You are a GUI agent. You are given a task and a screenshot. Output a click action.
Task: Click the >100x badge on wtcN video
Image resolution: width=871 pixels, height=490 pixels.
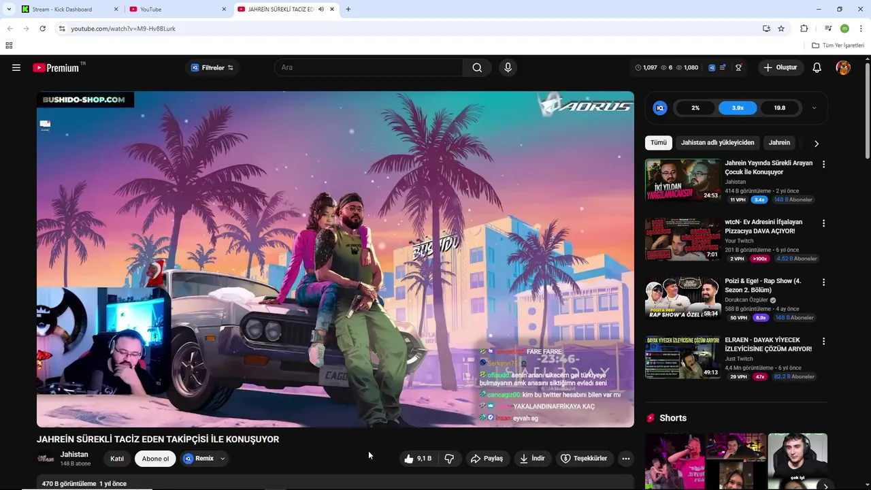(759, 259)
